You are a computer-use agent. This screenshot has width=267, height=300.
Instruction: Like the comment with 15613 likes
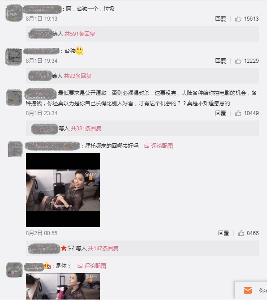pyautogui.click(x=238, y=18)
